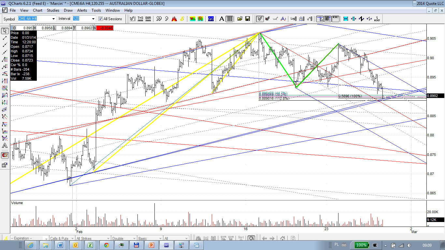445x250 pixels.
Task: Select the Fibonacci arcs tool in sidebar
Action: (5, 88)
